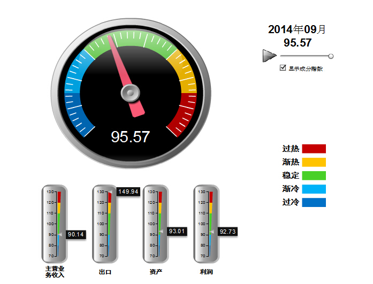373x284 pixels.
Task: Click the 主营业务收入 thermometer gauge
Action: click(x=55, y=224)
